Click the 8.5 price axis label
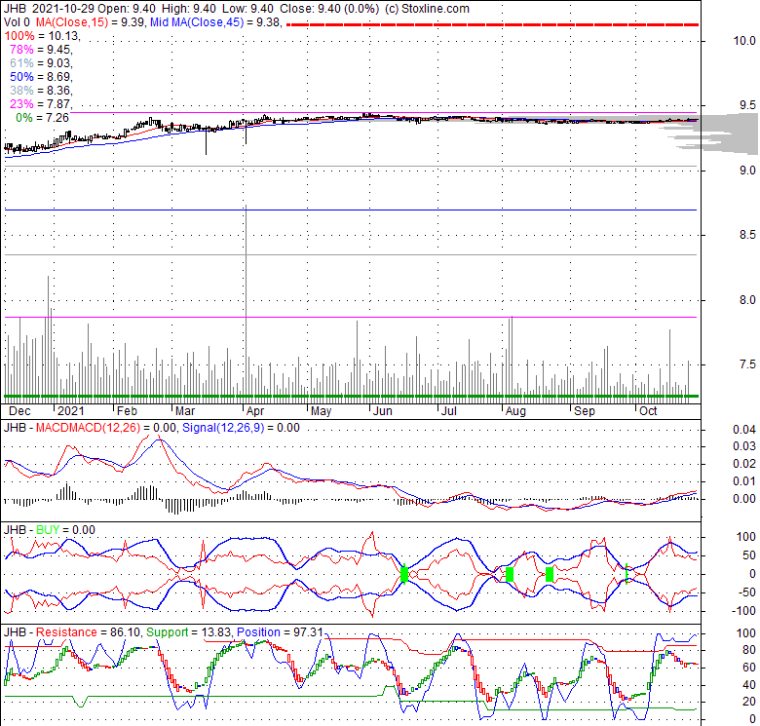Image resolution: width=760 pixels, height=726 pixels. 747,235
